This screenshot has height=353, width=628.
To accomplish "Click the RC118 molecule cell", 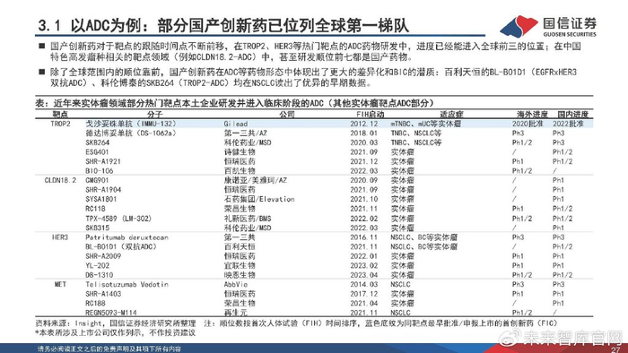I will pyautogui.click(x=95, y=209).
